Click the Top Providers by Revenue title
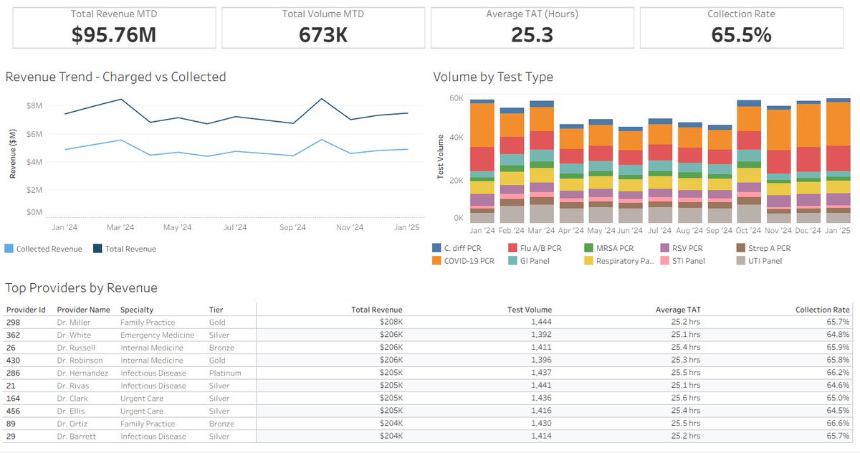This screenshot has width=860, height=453. click(x=82, y=288)
